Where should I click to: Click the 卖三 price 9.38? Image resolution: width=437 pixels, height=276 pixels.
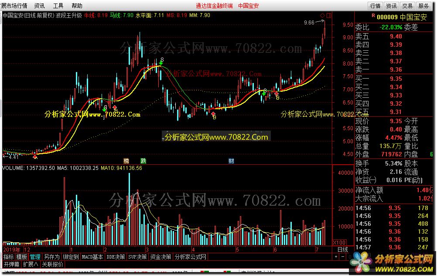tap(396, 53)
